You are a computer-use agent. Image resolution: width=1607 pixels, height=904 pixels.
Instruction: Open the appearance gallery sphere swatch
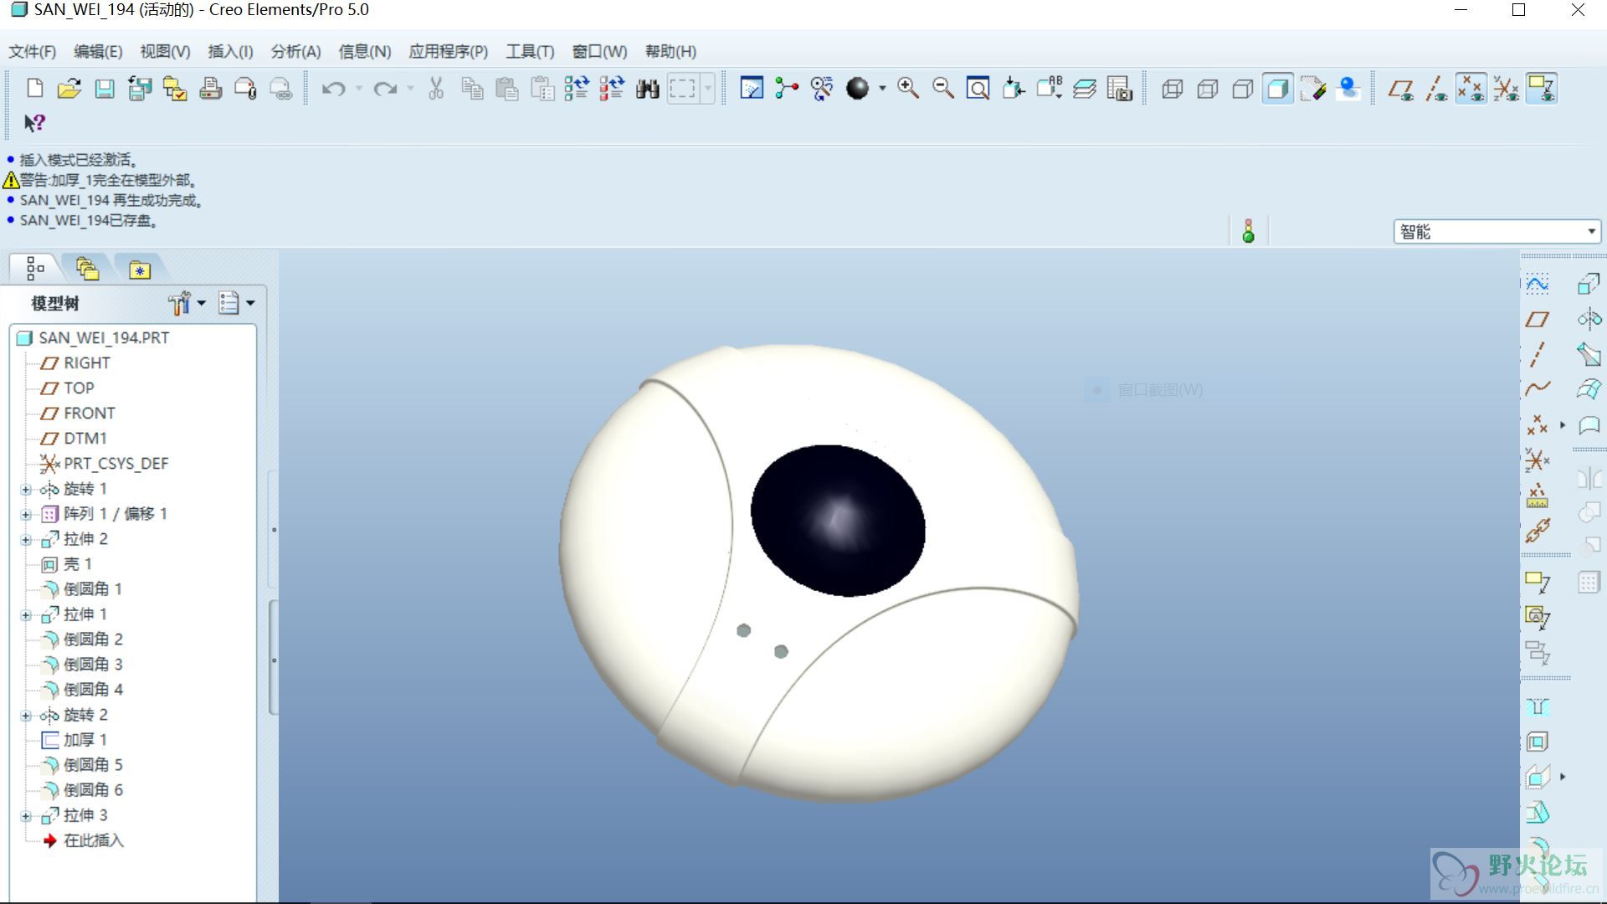coord(857,89)
